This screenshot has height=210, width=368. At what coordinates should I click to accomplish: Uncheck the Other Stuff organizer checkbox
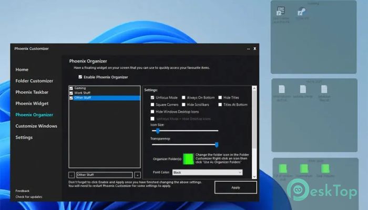(71, 98)
